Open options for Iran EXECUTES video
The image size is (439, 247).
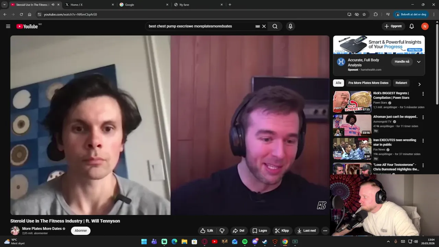click(423, 141)
